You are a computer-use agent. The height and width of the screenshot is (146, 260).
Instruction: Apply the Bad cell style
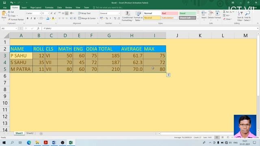170,13
